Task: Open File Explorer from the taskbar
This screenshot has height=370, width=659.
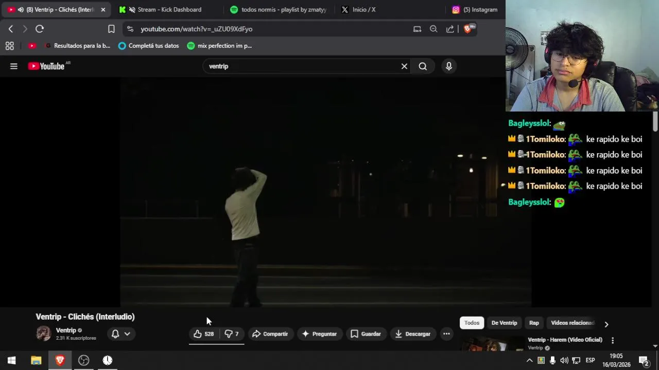Action: click(36, 360)
